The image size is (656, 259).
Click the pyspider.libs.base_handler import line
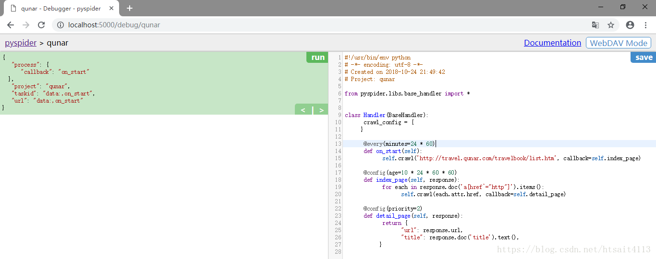[407, 94]
